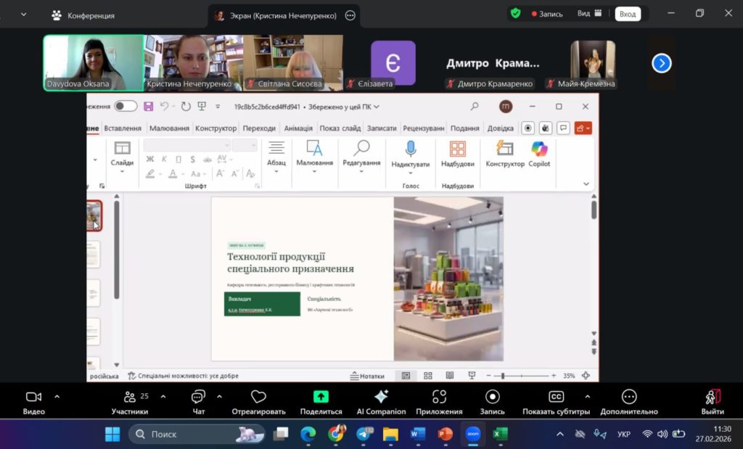The image size is (743, 449).
Task: Switch to the Анімація ribbon tab
Action: click(x=298, y=128)
